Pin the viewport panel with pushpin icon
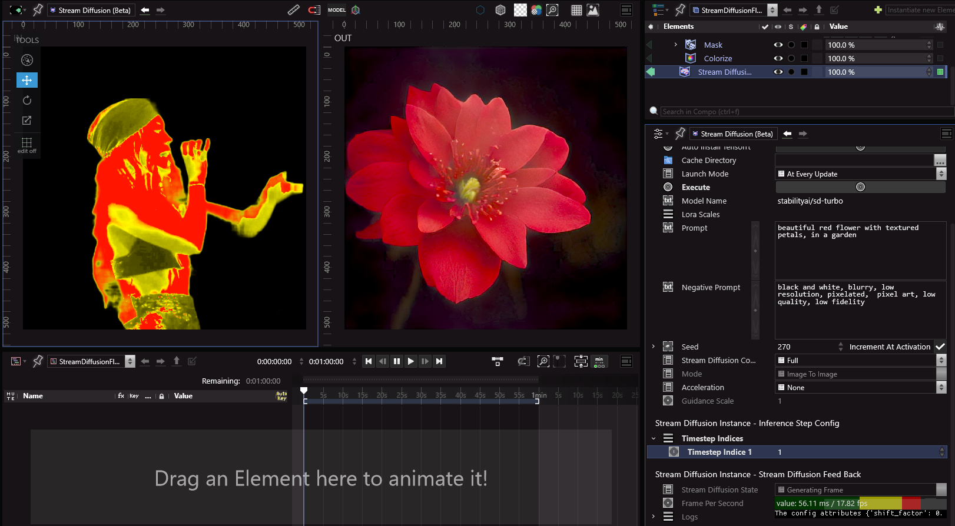 (38, 10)
